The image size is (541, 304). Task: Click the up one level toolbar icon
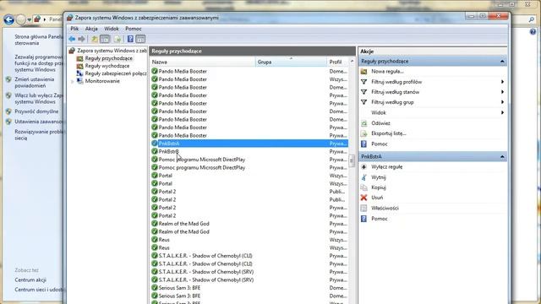pos(94,39)
